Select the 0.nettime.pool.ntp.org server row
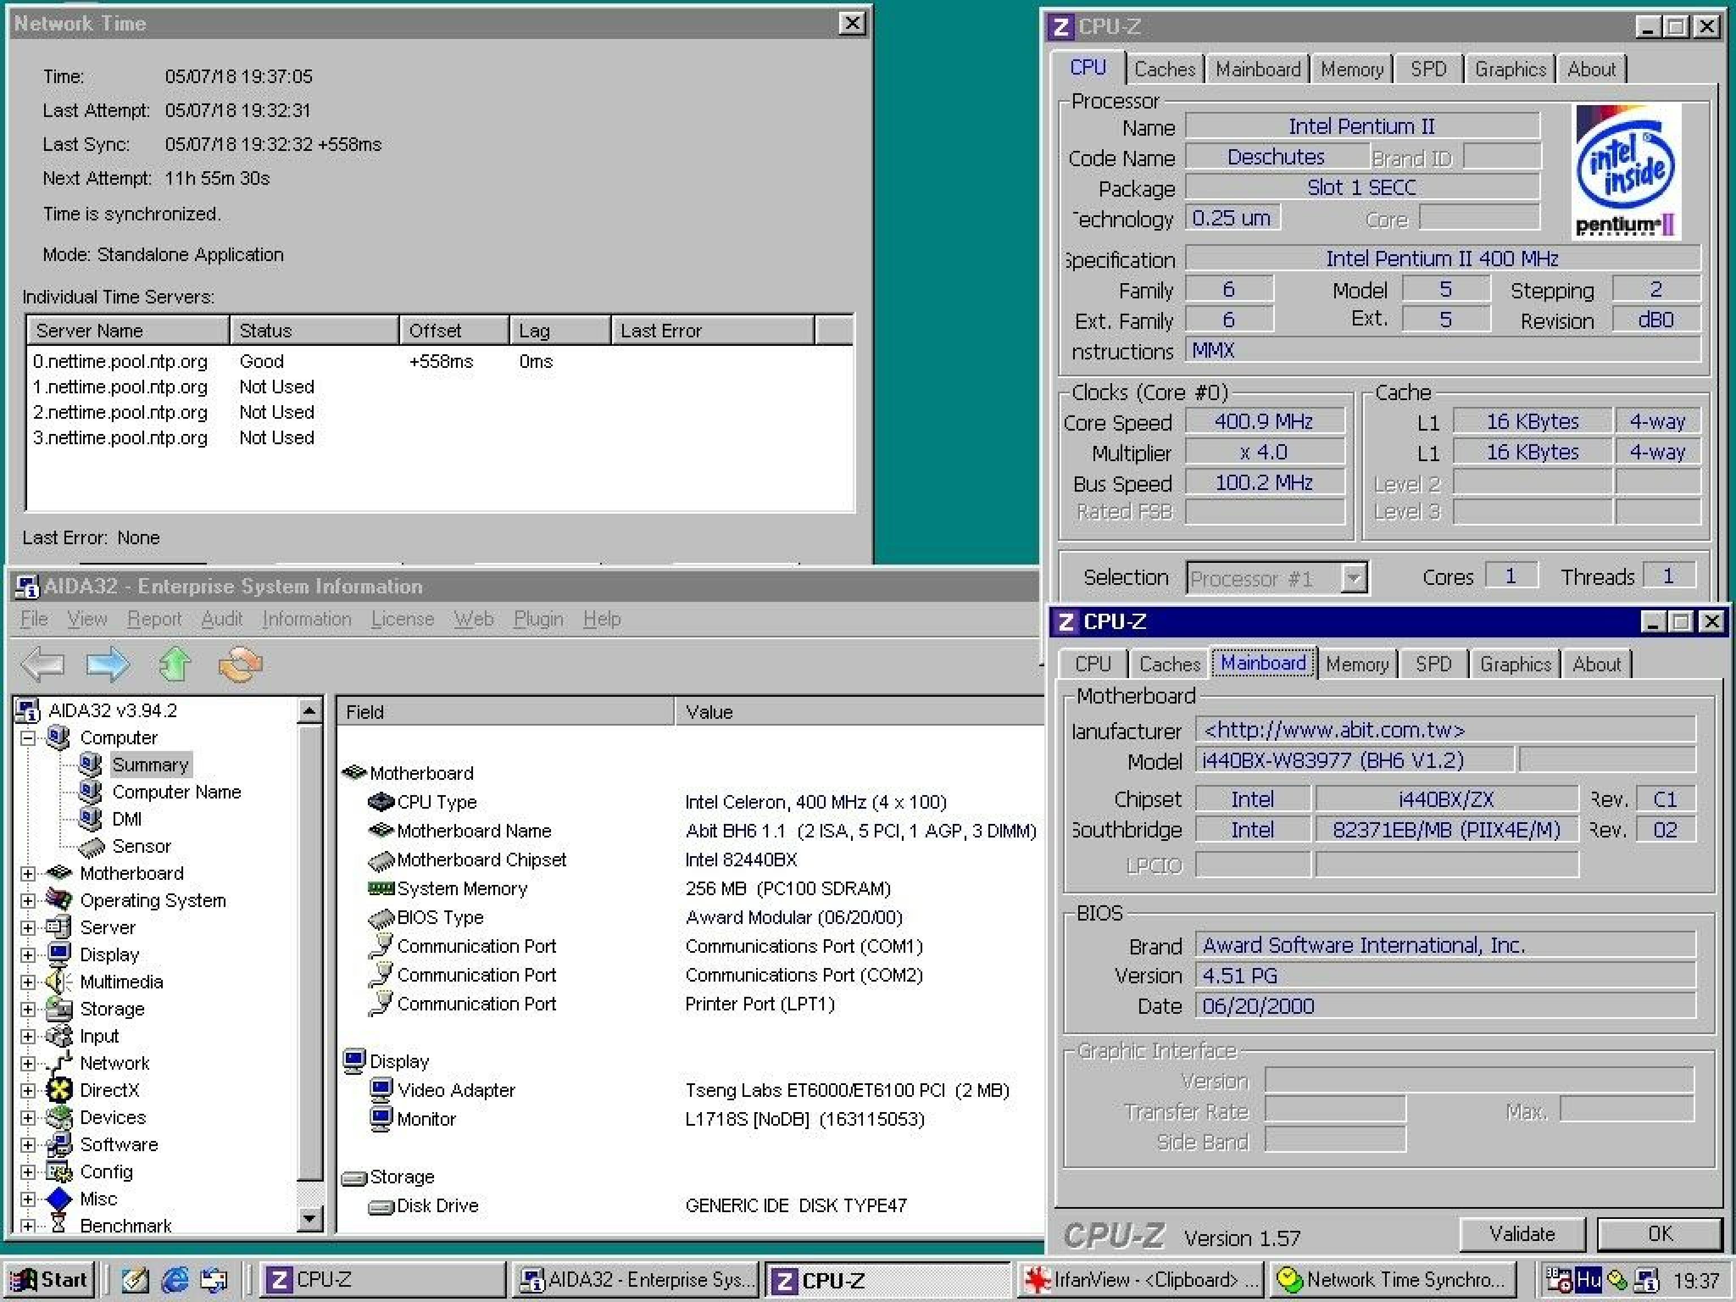1736x1302 pixels. coord(440,362)
